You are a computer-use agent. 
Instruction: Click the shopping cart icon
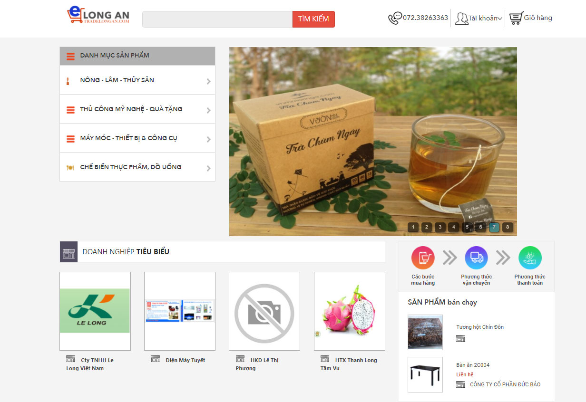coord(516,18)
